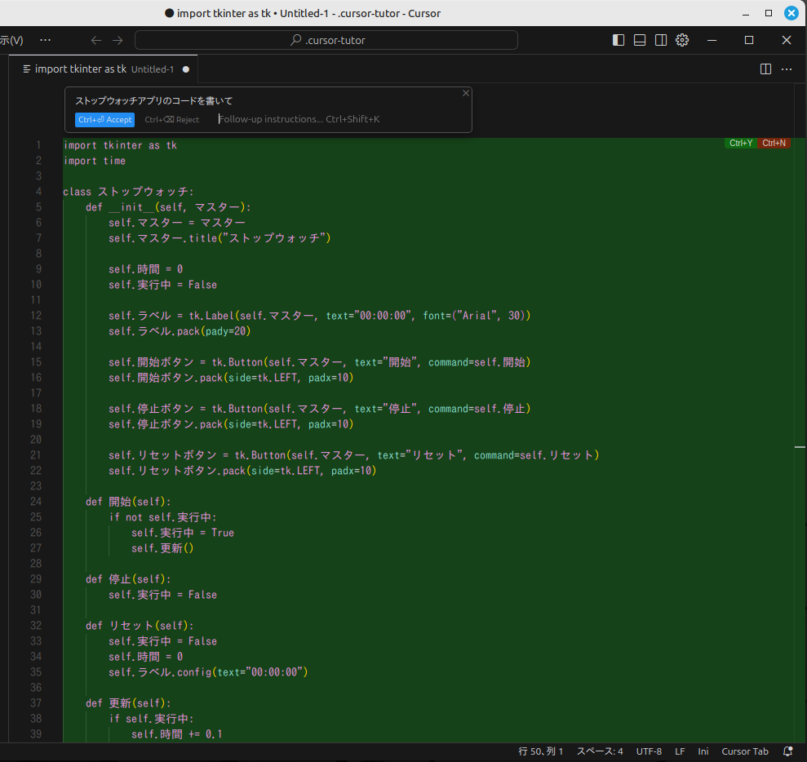This screenshot has height=762, width=807.
Task: Go back with the left arrow
Action: pos(96,40)
